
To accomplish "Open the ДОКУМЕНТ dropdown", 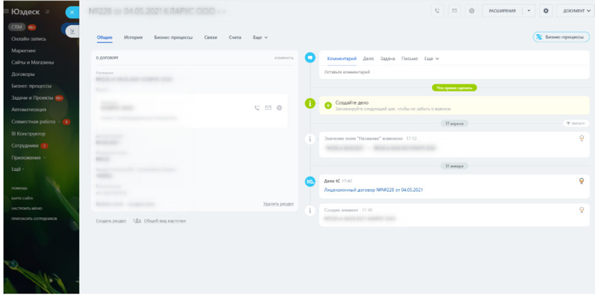I will 576,11.
